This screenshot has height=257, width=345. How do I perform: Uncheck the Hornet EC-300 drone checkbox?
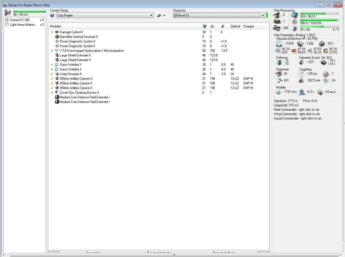click(7, 20)
